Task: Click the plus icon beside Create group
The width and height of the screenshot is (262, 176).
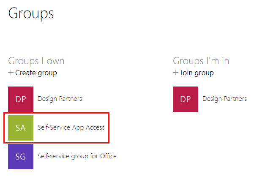Action: [11, 73]
